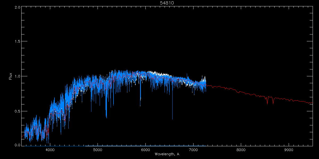
Task: Click the 2.0 flux tick label
Action: (17, 7)
